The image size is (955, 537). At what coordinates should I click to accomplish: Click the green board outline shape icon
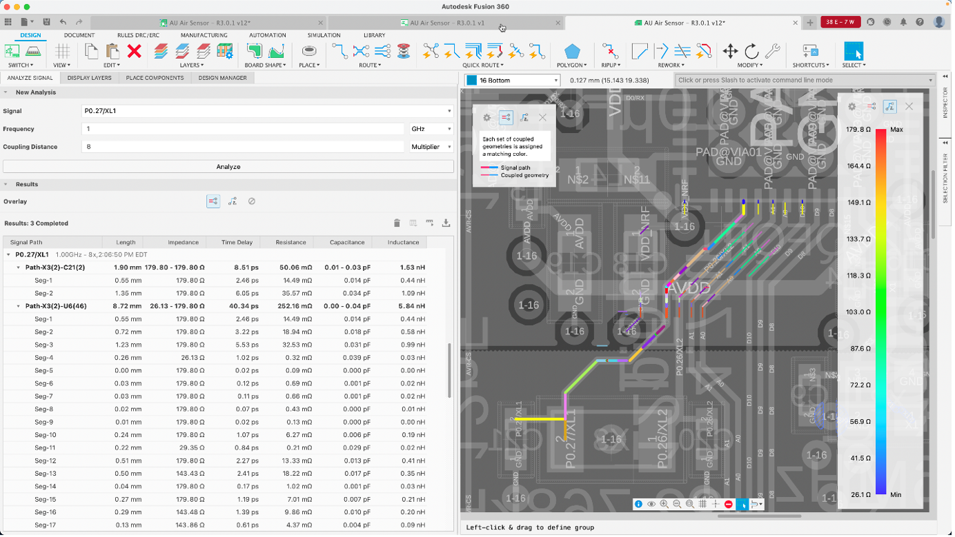pos(255,51)
